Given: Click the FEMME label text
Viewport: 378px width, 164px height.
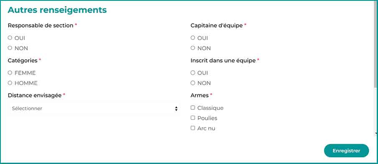Looking at the screenshot, I should pos(25,73).
